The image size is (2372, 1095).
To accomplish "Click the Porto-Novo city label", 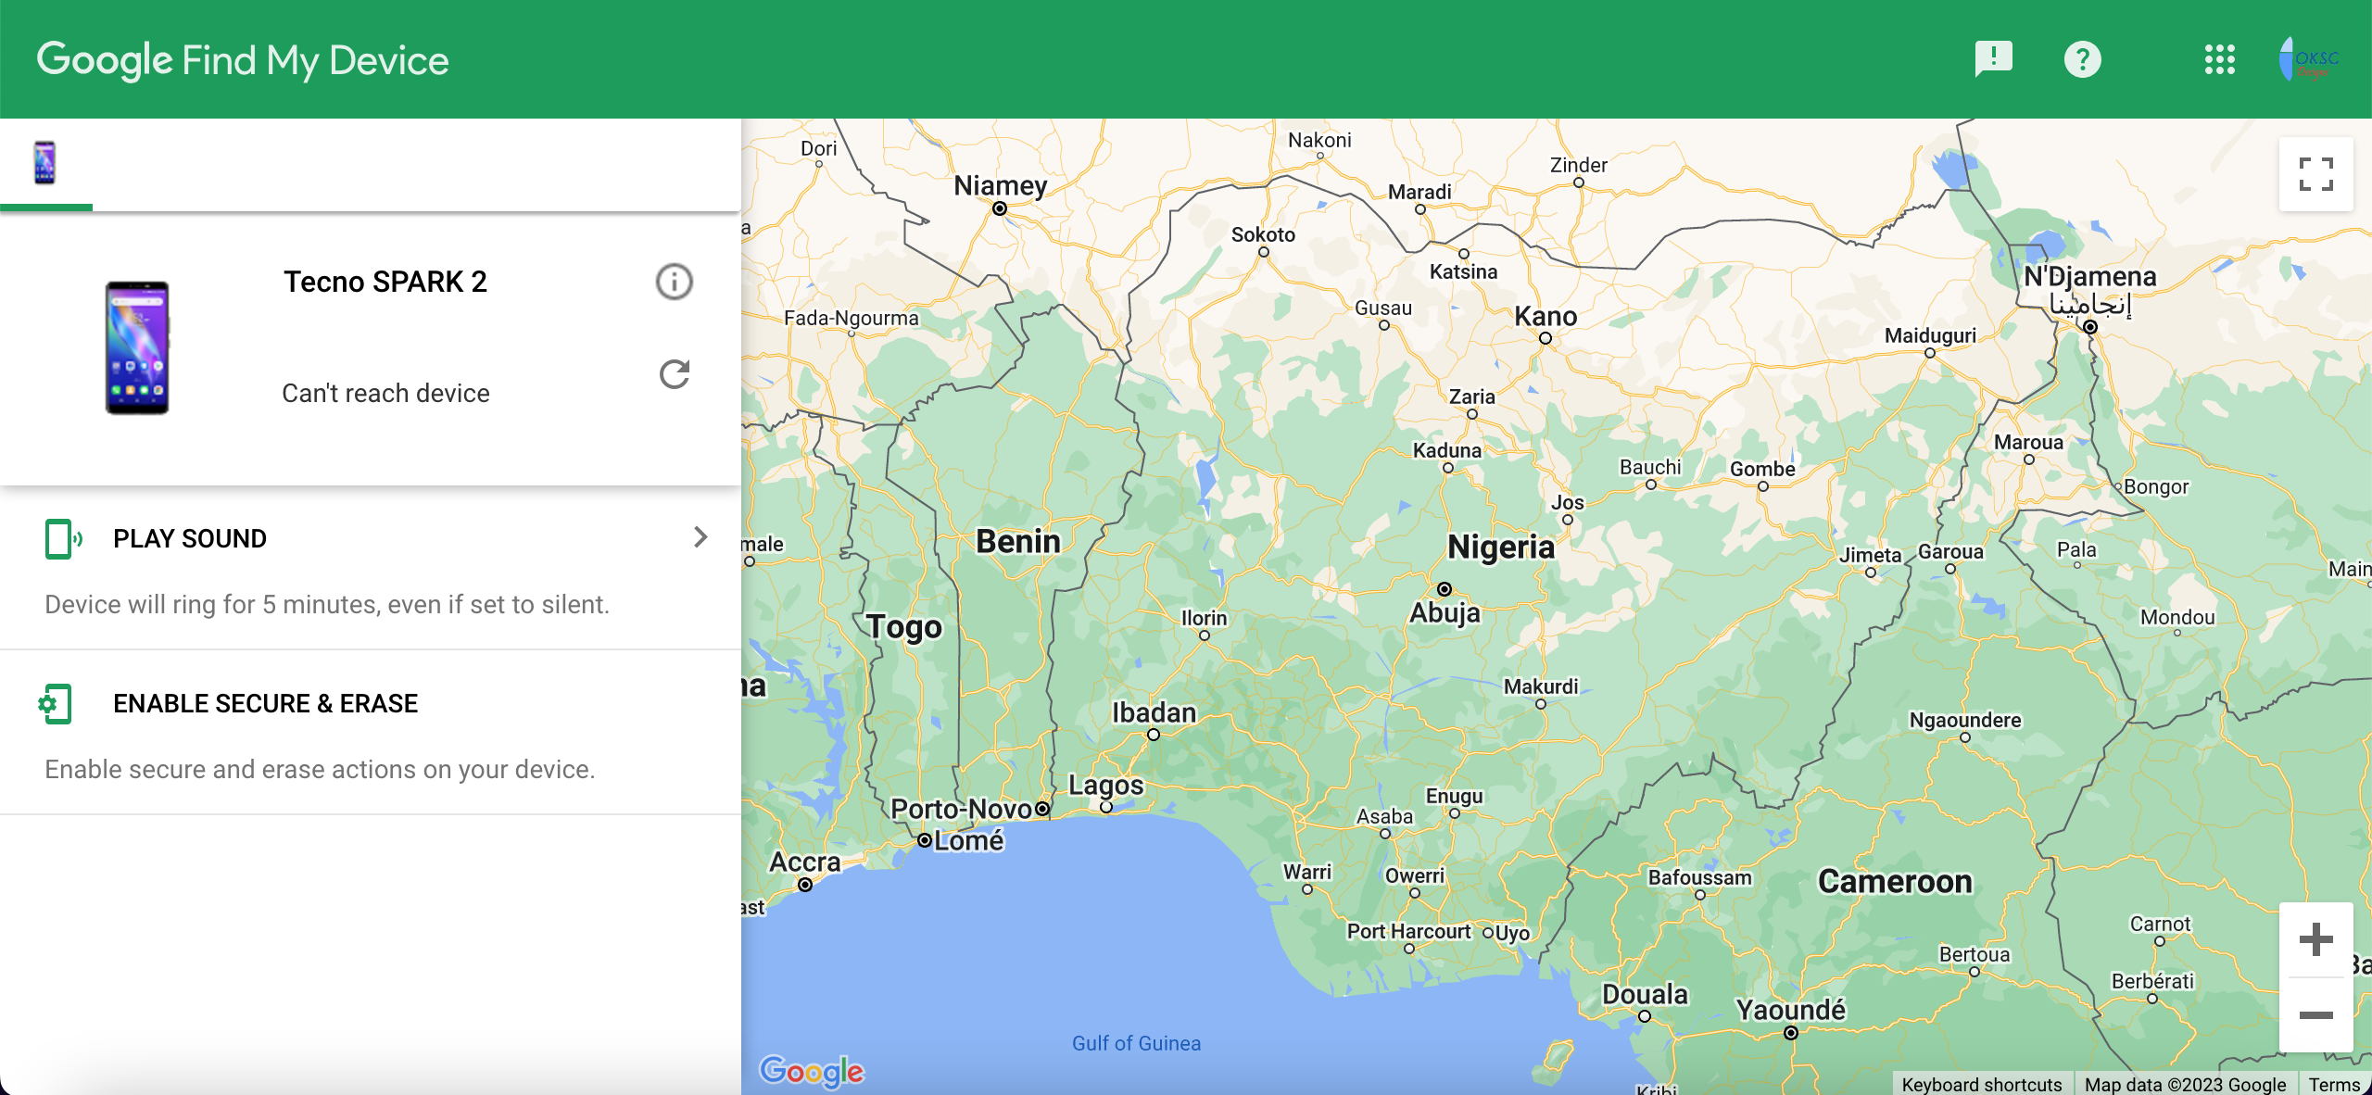I will coord(961,809).
